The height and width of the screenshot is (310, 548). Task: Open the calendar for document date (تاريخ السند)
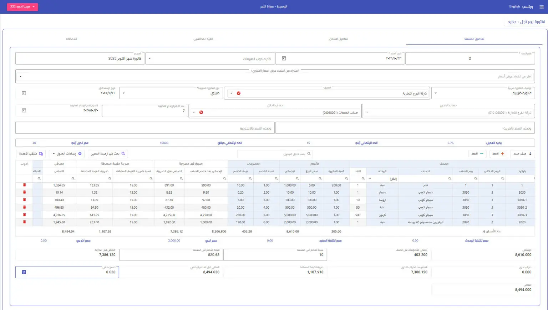pos(284,59)
